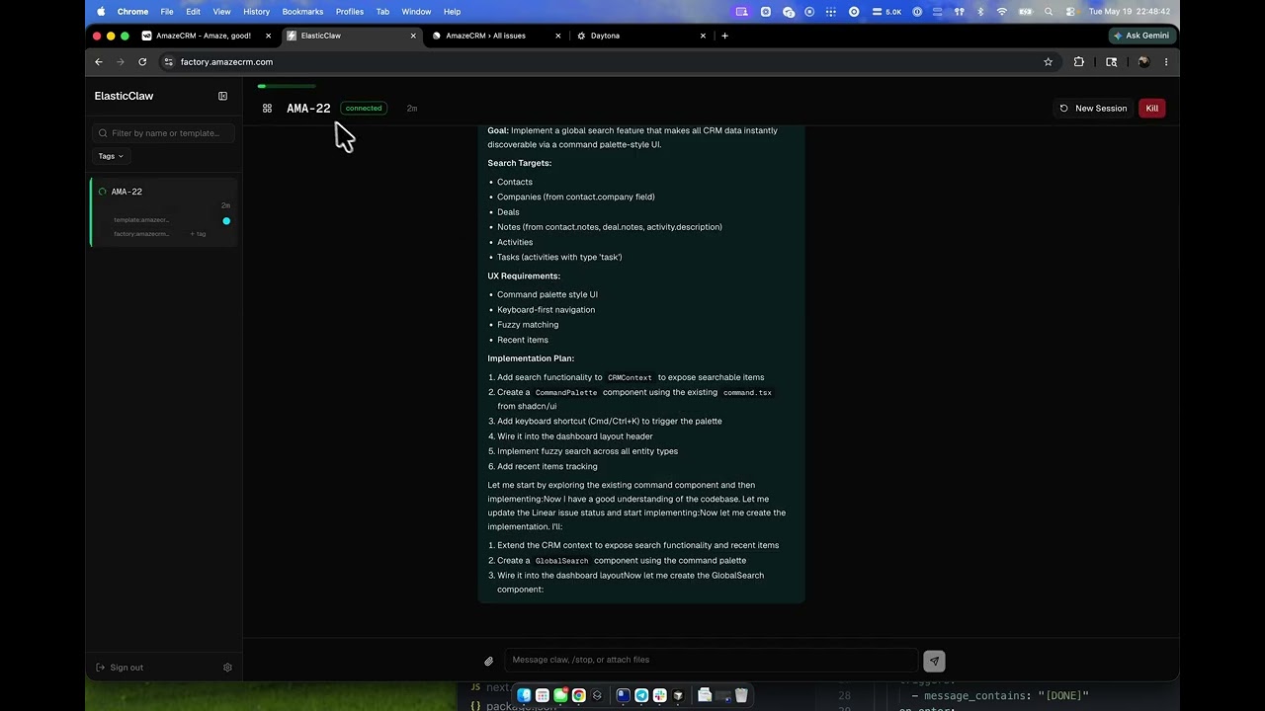The height and width of the screenshot is (711, 1265).
Task: Click Bluetooth icon in menu bar
Action: click(980, 12)
